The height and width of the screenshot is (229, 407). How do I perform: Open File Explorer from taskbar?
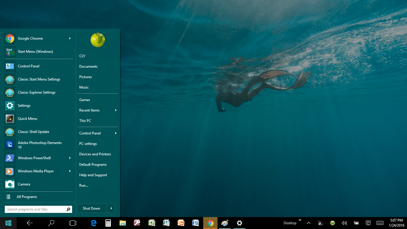[122, 223]
